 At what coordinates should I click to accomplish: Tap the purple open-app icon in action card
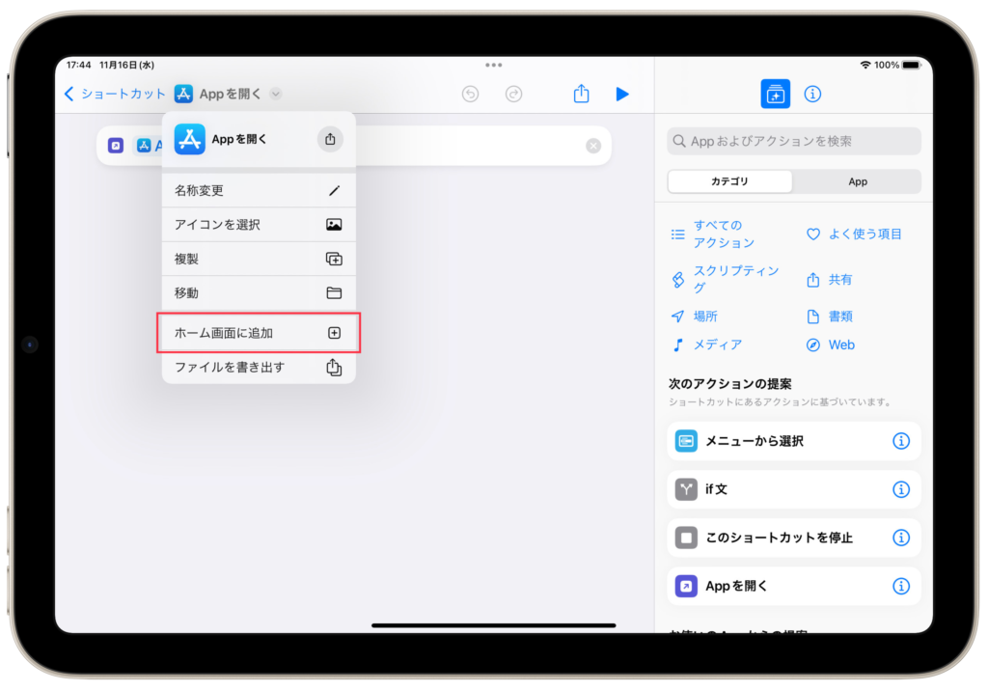[x=116, y=146]
